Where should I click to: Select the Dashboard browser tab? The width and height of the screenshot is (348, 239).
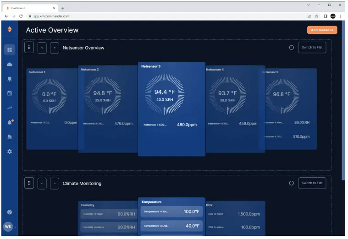click(31, 8)
